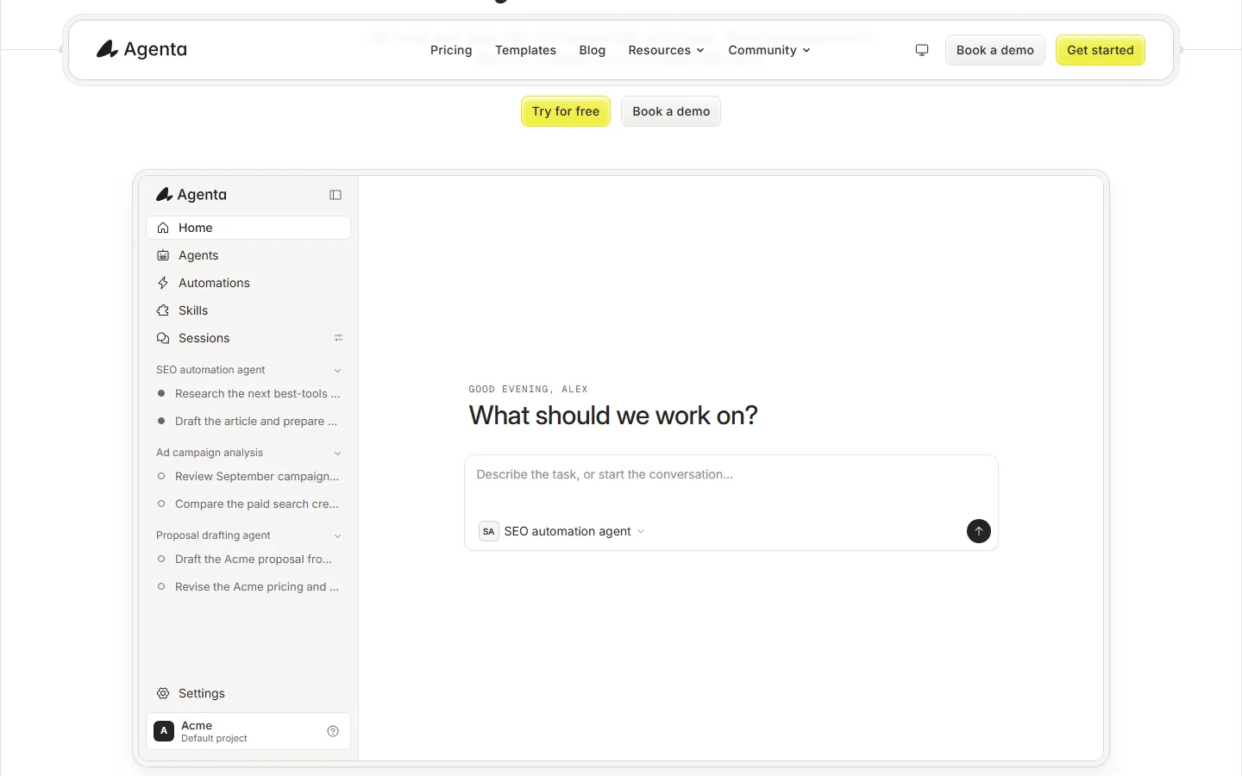The width and height of the screenshot is (1242, 776).
Task: Open session 'Draft the Acme proposal fro...'
Action: (248, 559)
